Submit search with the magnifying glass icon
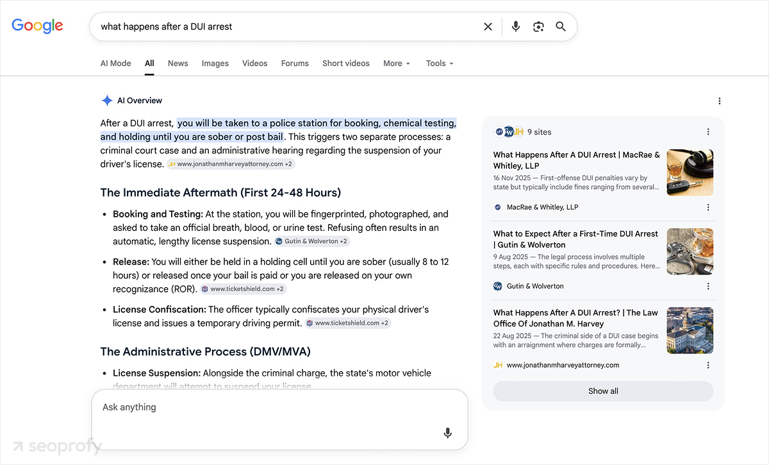769x465 pixels. pyautogui.click(x=561, y=26)
